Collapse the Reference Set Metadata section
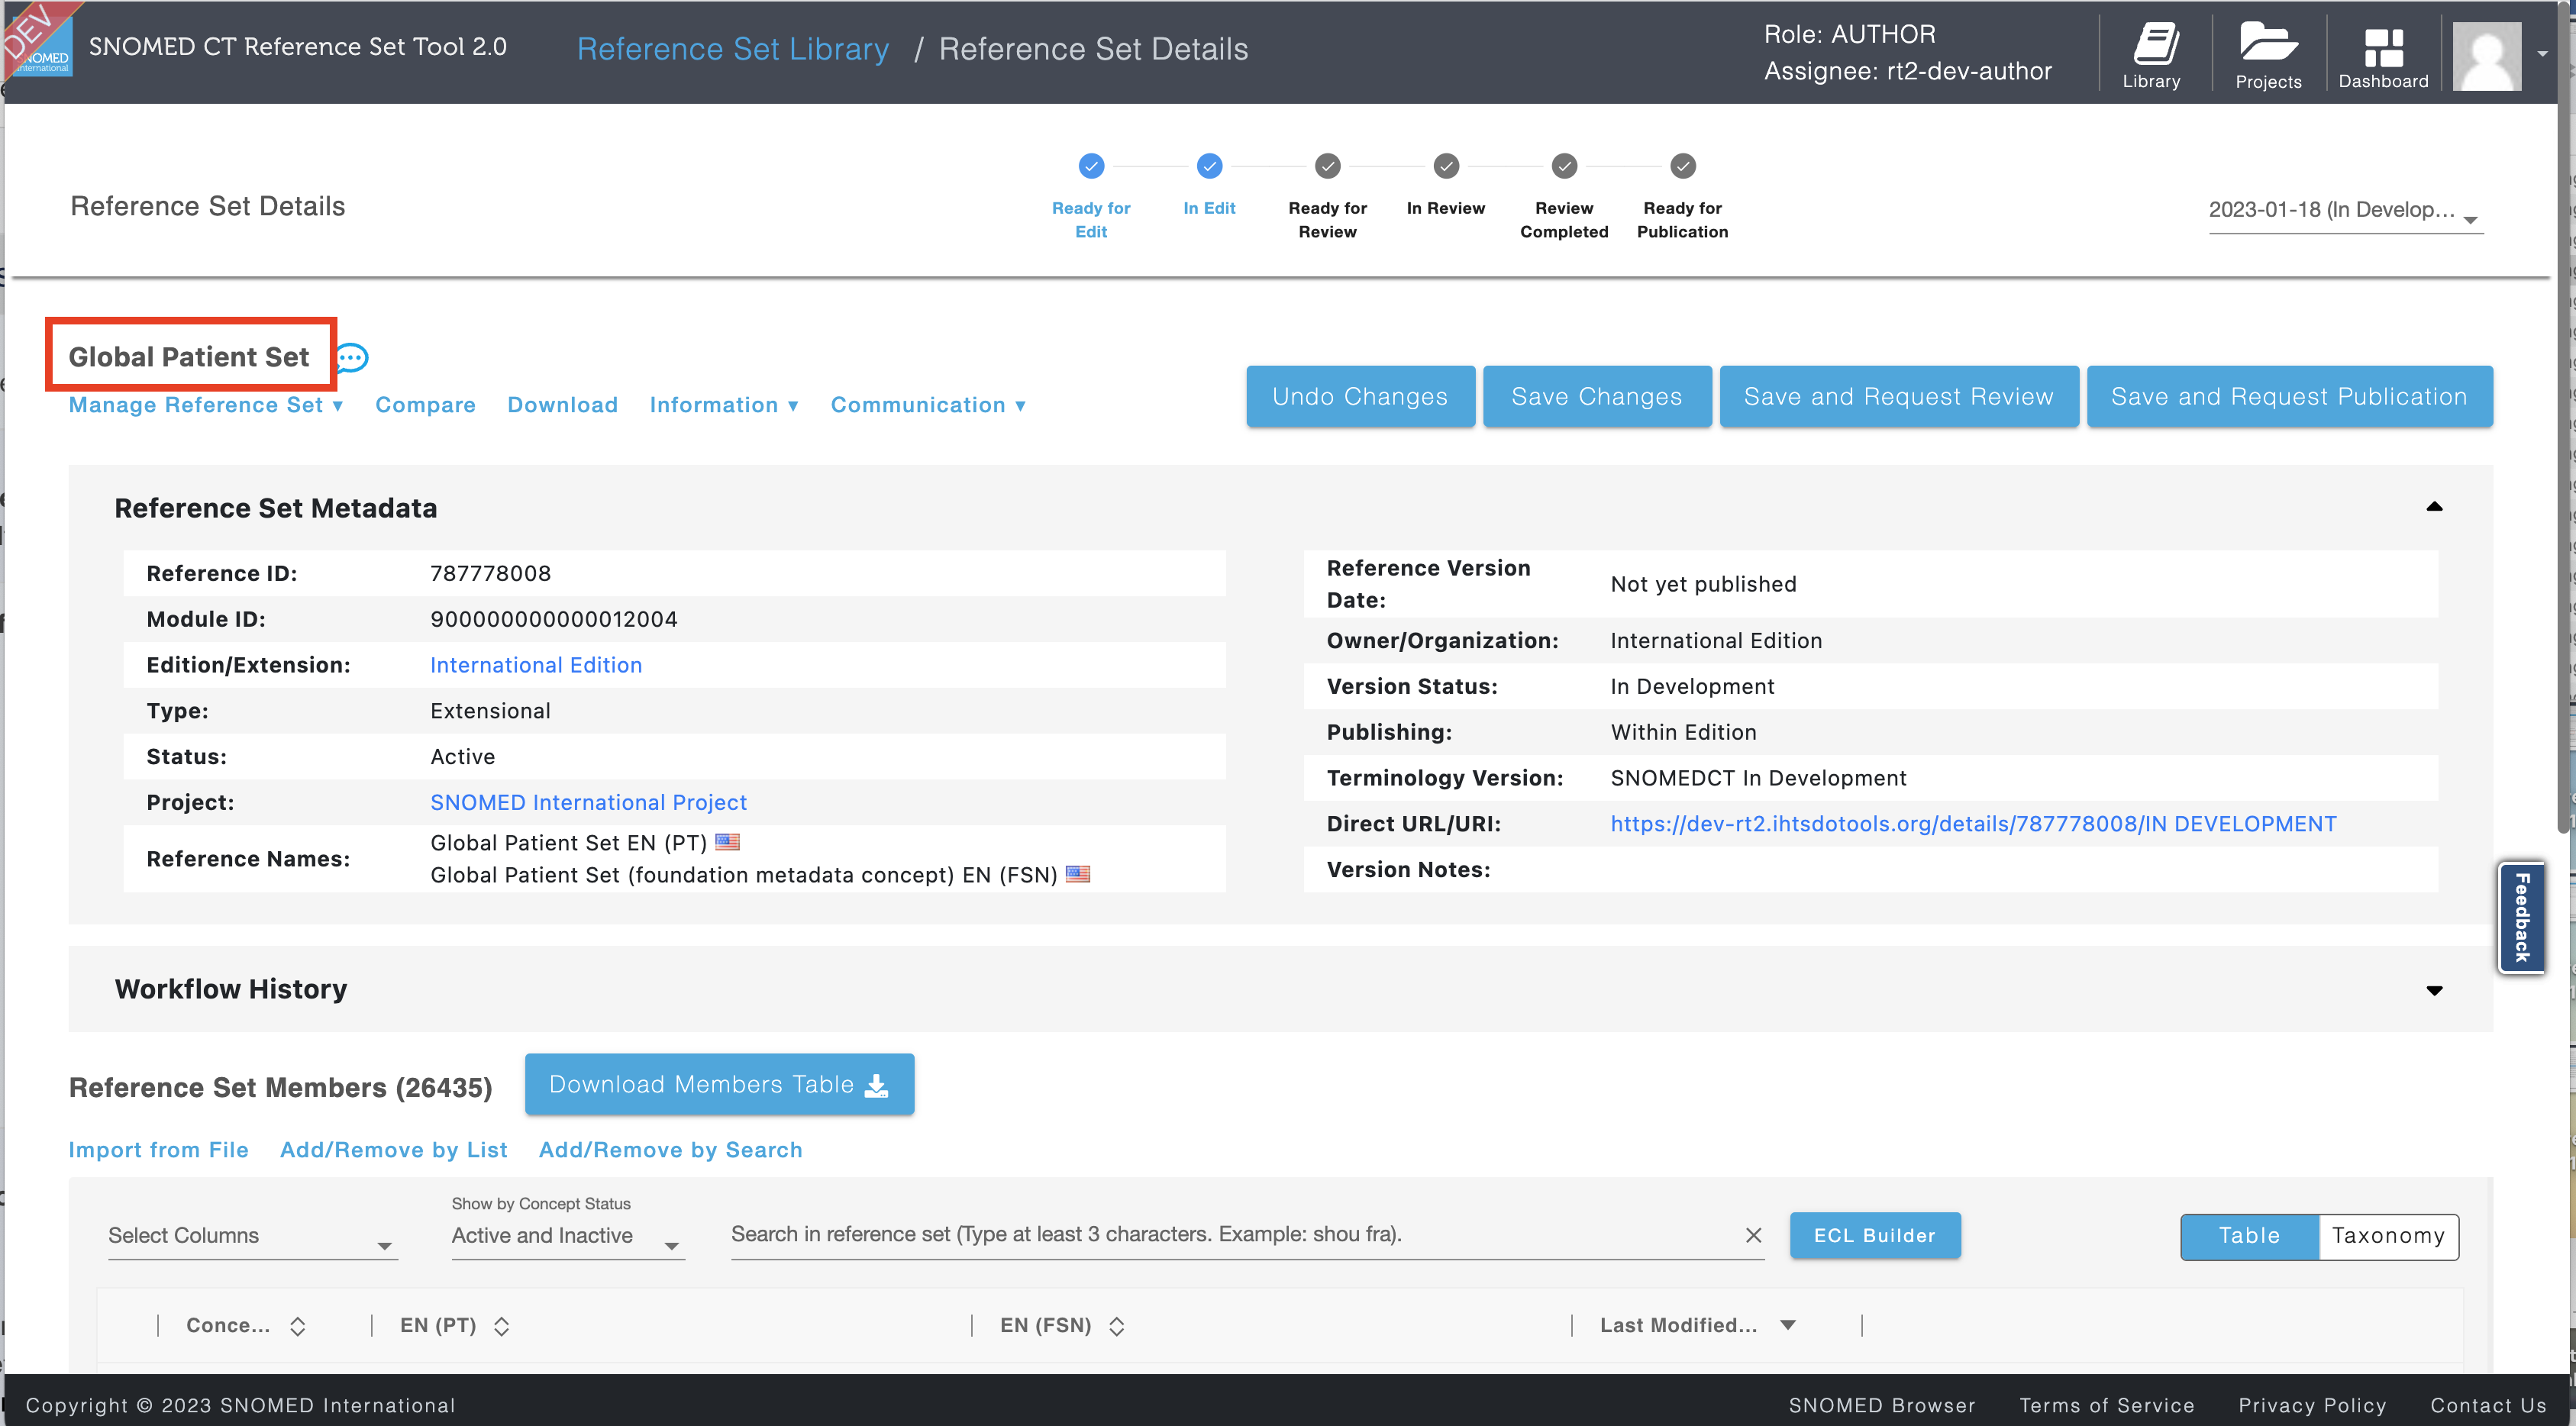The height and width of the screenshot is (1426, 2576). click(x=2434, y=507)
